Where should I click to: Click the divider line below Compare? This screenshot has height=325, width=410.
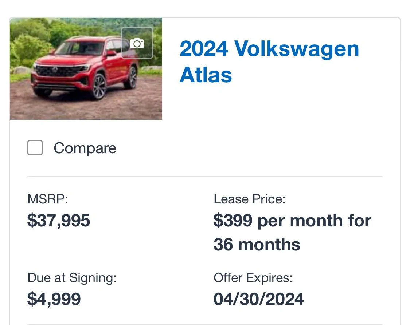[205, 177]
